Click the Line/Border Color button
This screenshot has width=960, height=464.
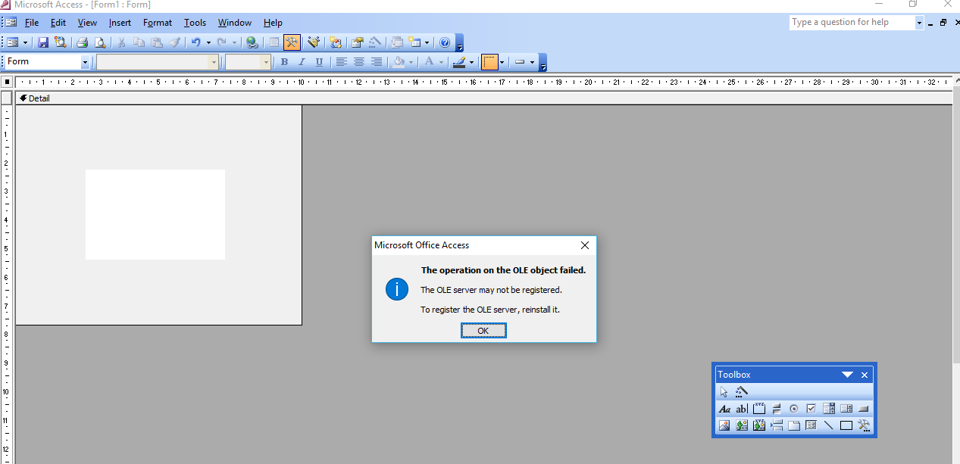coord(458,62)
